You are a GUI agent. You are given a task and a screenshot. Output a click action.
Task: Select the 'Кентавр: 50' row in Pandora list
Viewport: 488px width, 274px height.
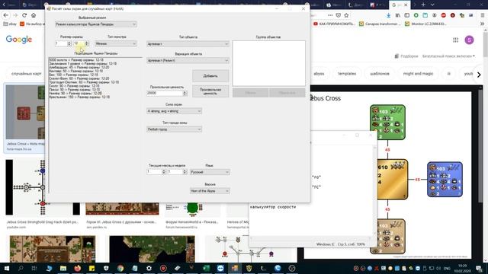(x=76, y=71)
